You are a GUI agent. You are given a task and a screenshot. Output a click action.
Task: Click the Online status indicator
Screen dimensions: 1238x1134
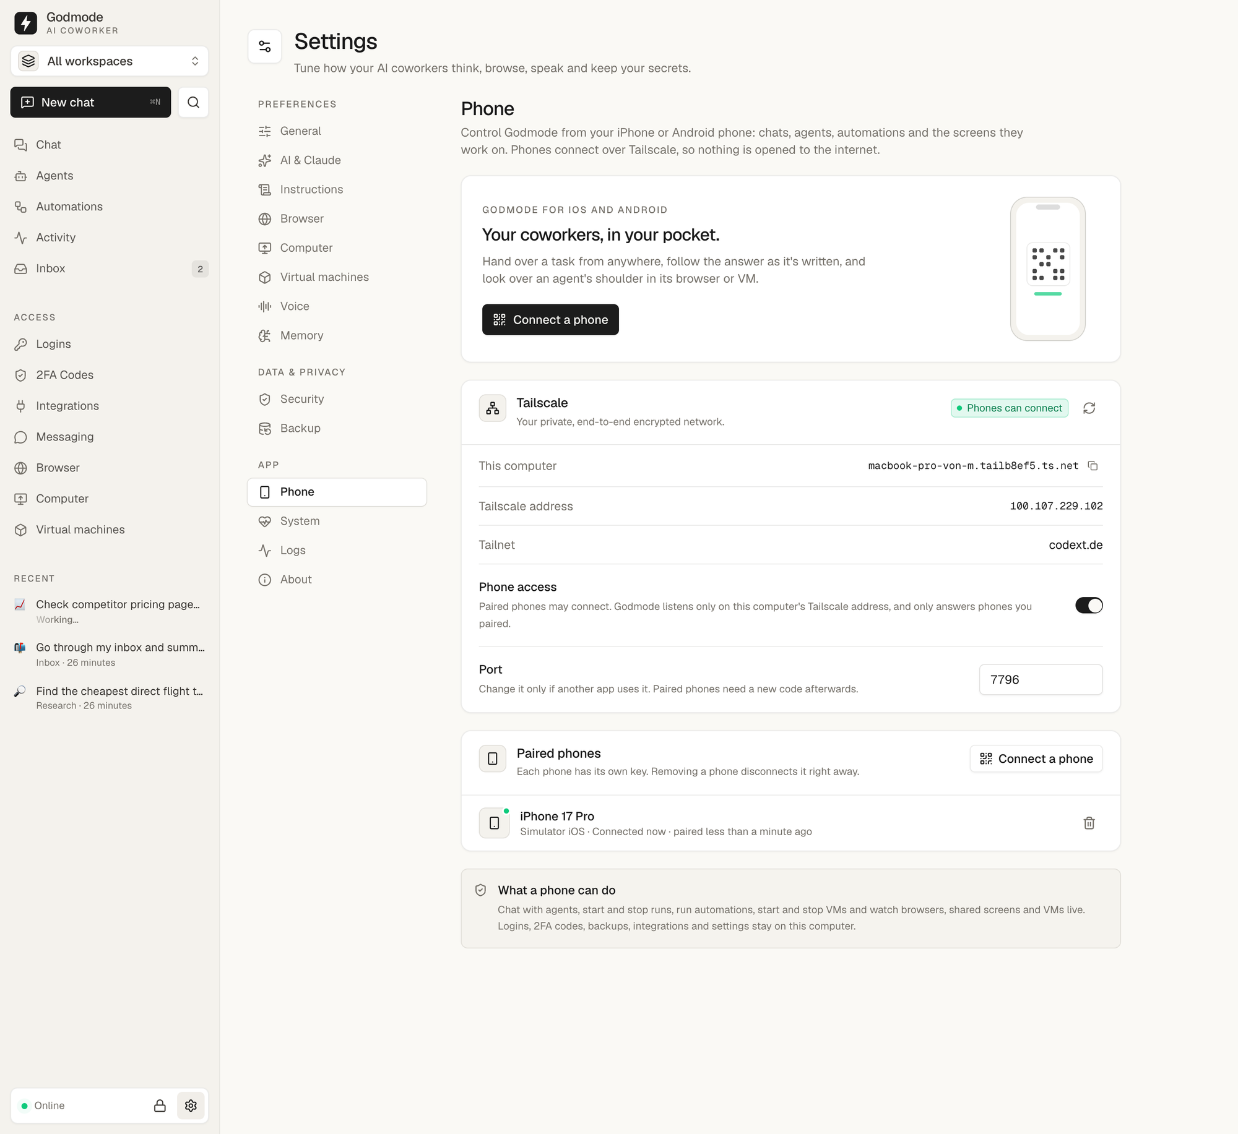[43, 1106]
